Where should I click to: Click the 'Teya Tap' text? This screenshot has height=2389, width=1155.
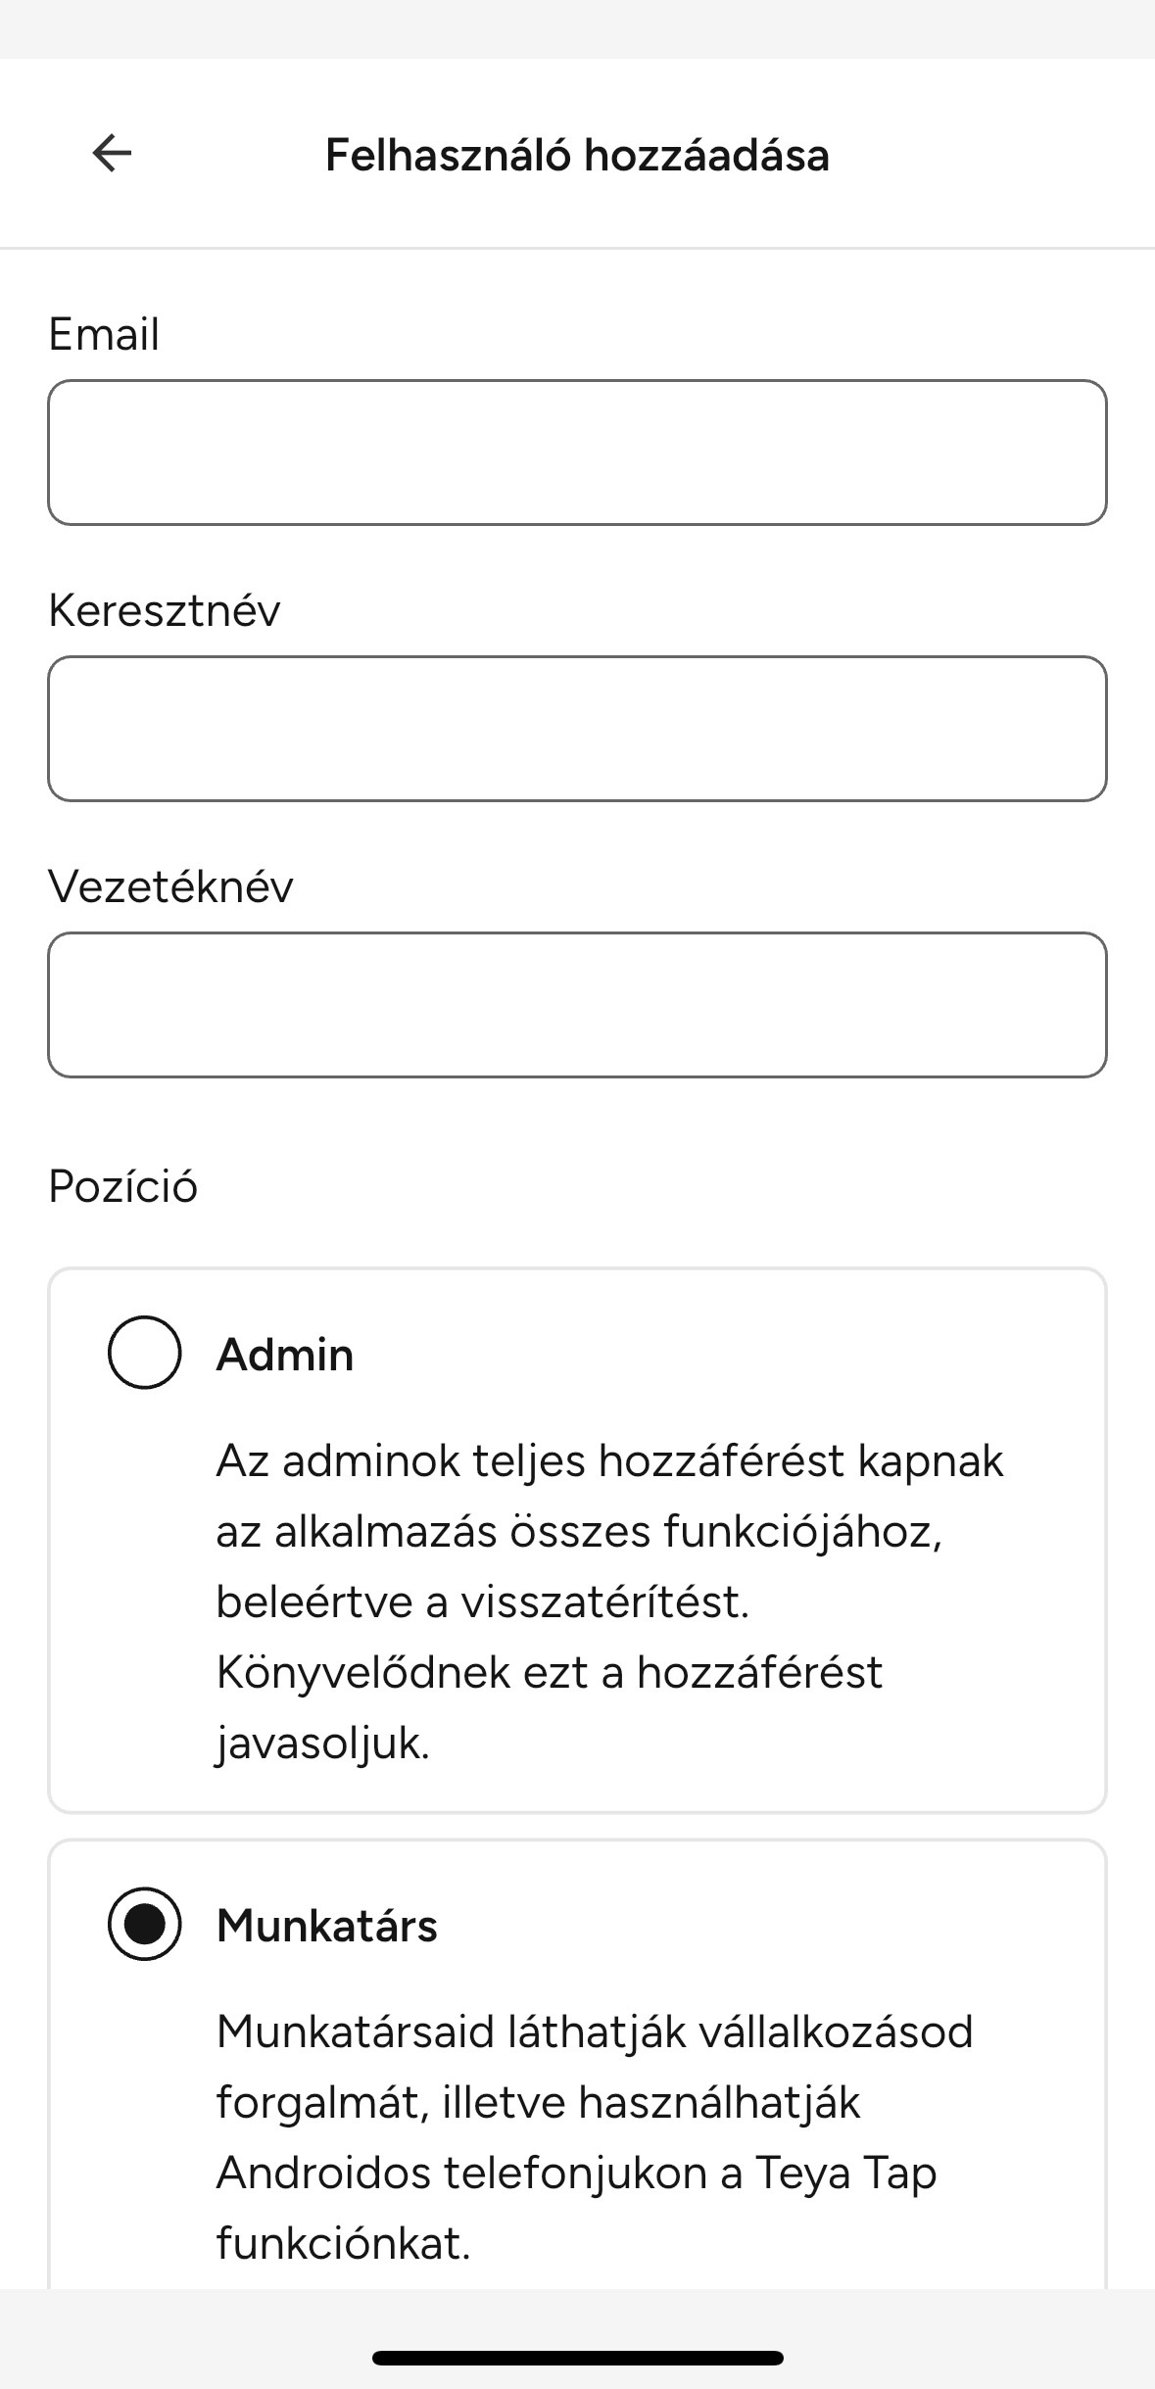pos(845,2173)
